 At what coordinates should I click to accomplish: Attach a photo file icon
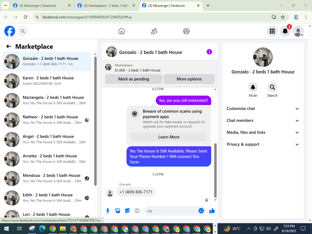118,211
